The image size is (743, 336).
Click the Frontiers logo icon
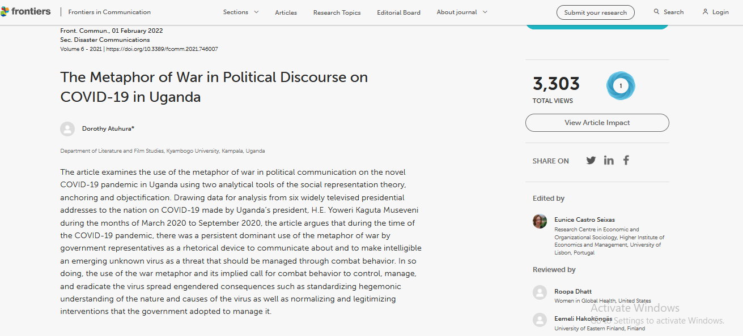click(x=5, y=11)
